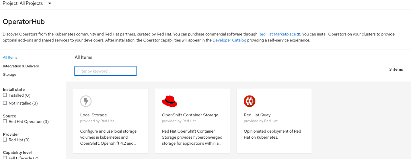Open the Red Hat Marketplace link
This screenshot has height=159, width=411.
[277, 34]
